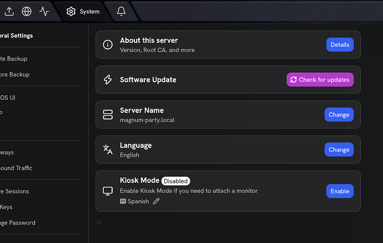This screenshot has width=383, height=243.
Task: Click the lightning bolt Software Update icon
Action: (108, 80)
